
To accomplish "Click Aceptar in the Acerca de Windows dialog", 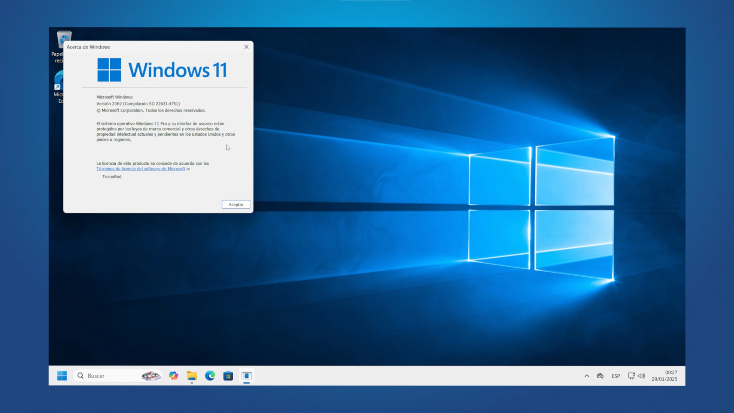I will click(235, 204).
